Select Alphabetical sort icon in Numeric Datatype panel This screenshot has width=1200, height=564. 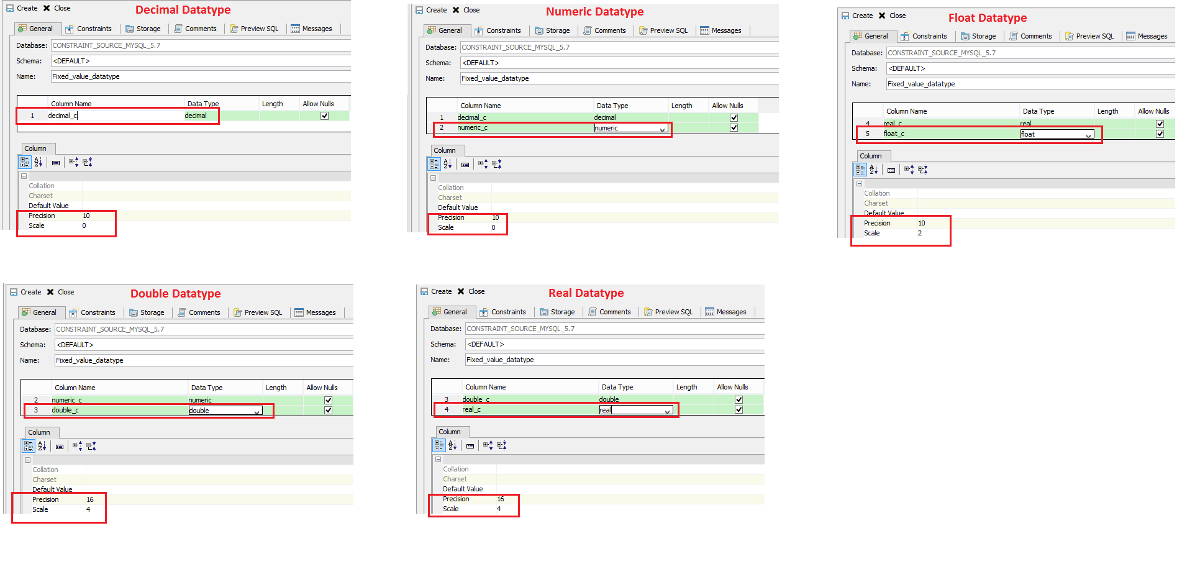tap(448, 164)
